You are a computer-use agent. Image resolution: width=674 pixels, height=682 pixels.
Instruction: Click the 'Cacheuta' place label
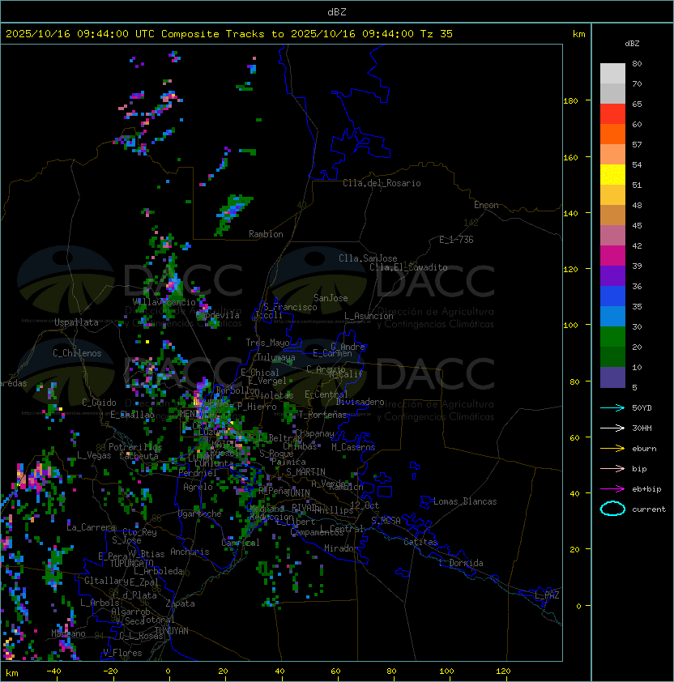click(139, 456)
